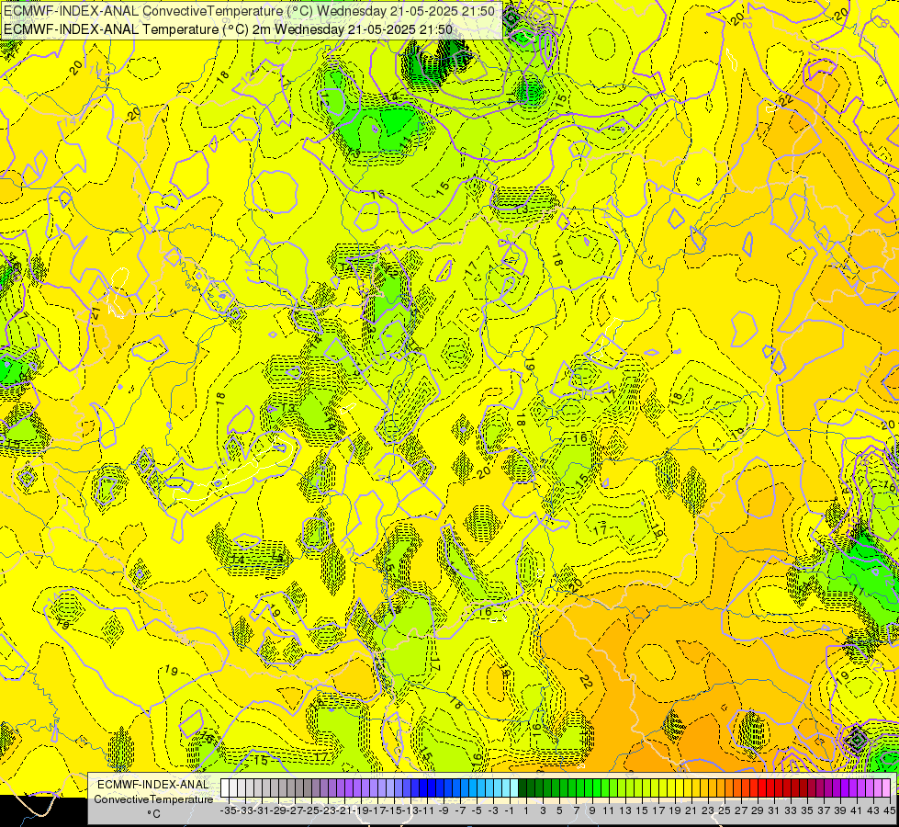The width and height of the screenshot is (899, 827).
Task: Click the -35 value on the legend scale
Action: (229, 810)
